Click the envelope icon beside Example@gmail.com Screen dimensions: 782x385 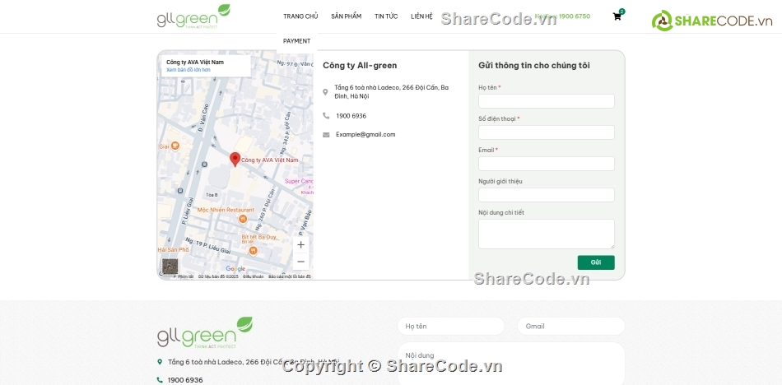click(x=326, y=135)
